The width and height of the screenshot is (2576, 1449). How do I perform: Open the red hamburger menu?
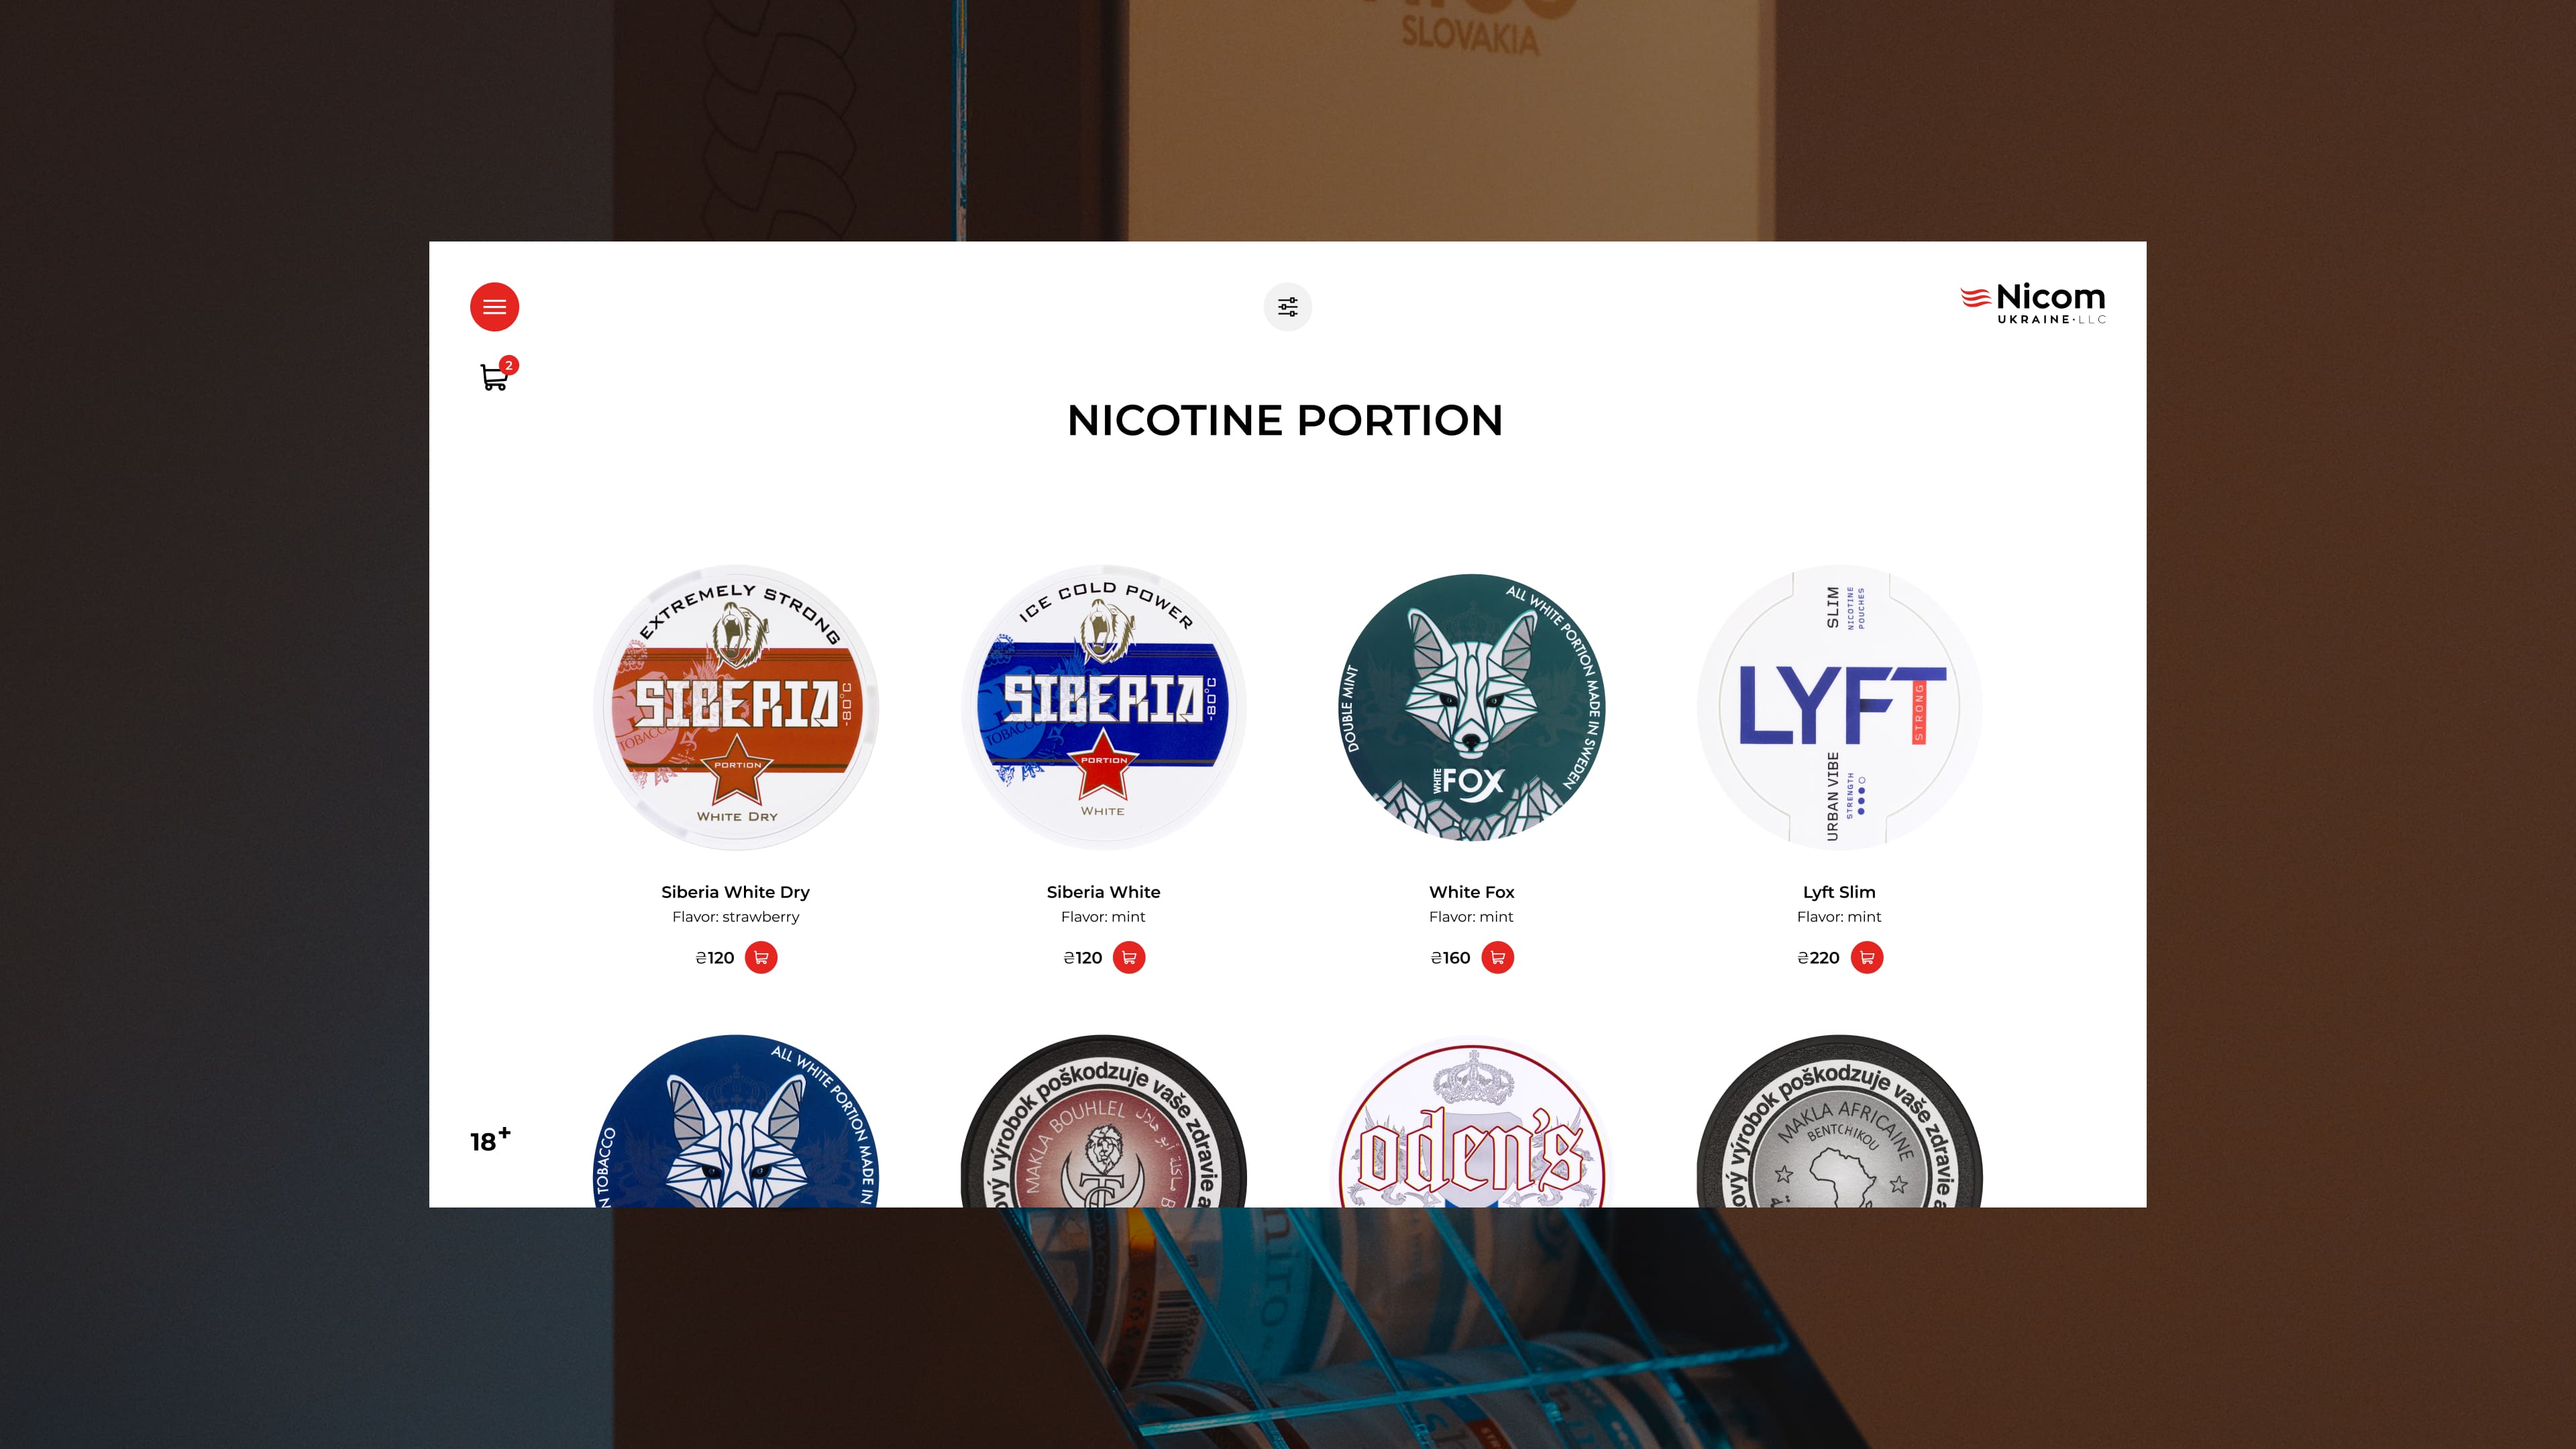[x=494, y=307]
